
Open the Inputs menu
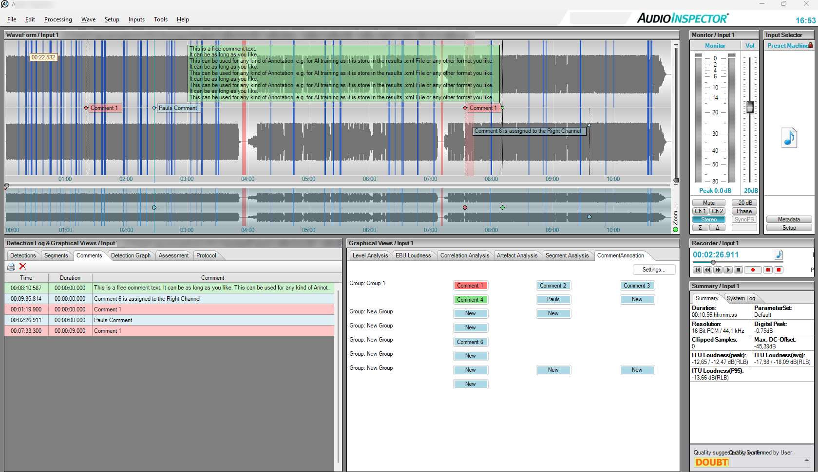(136, 19)
